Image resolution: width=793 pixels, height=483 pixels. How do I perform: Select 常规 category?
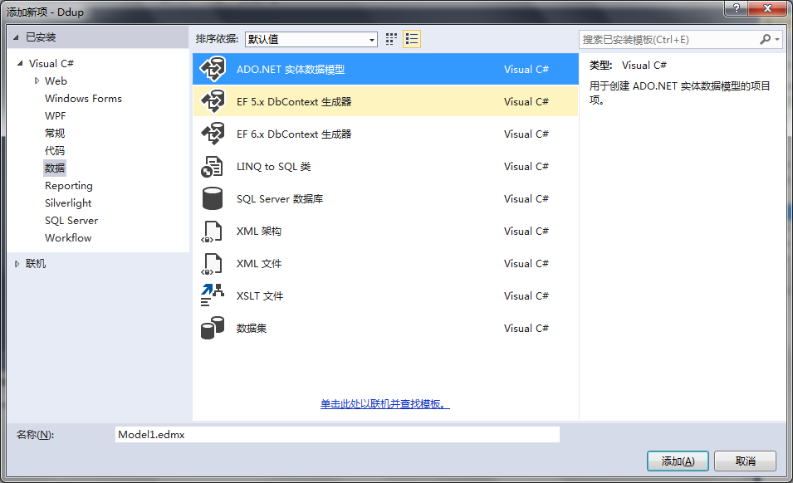point(55,134)
